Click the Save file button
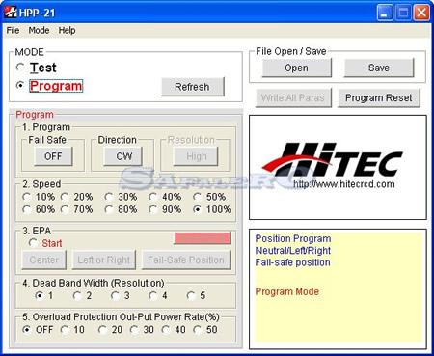The image size is (434, 356). 379,68
